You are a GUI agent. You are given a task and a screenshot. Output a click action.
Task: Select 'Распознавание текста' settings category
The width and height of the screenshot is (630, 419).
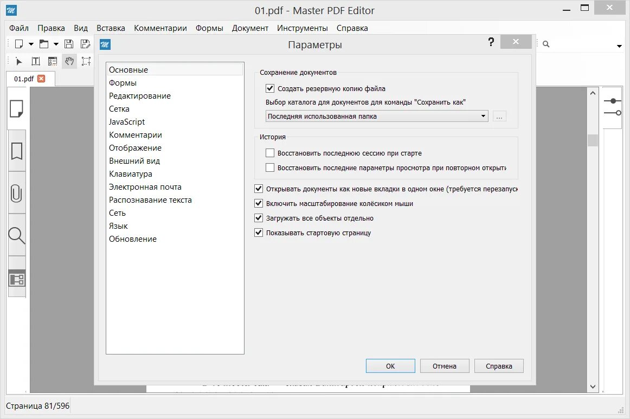[175, 200]
